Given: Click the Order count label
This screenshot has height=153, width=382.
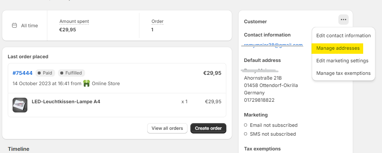Looking at the screenshot, I should pos(157,21).
